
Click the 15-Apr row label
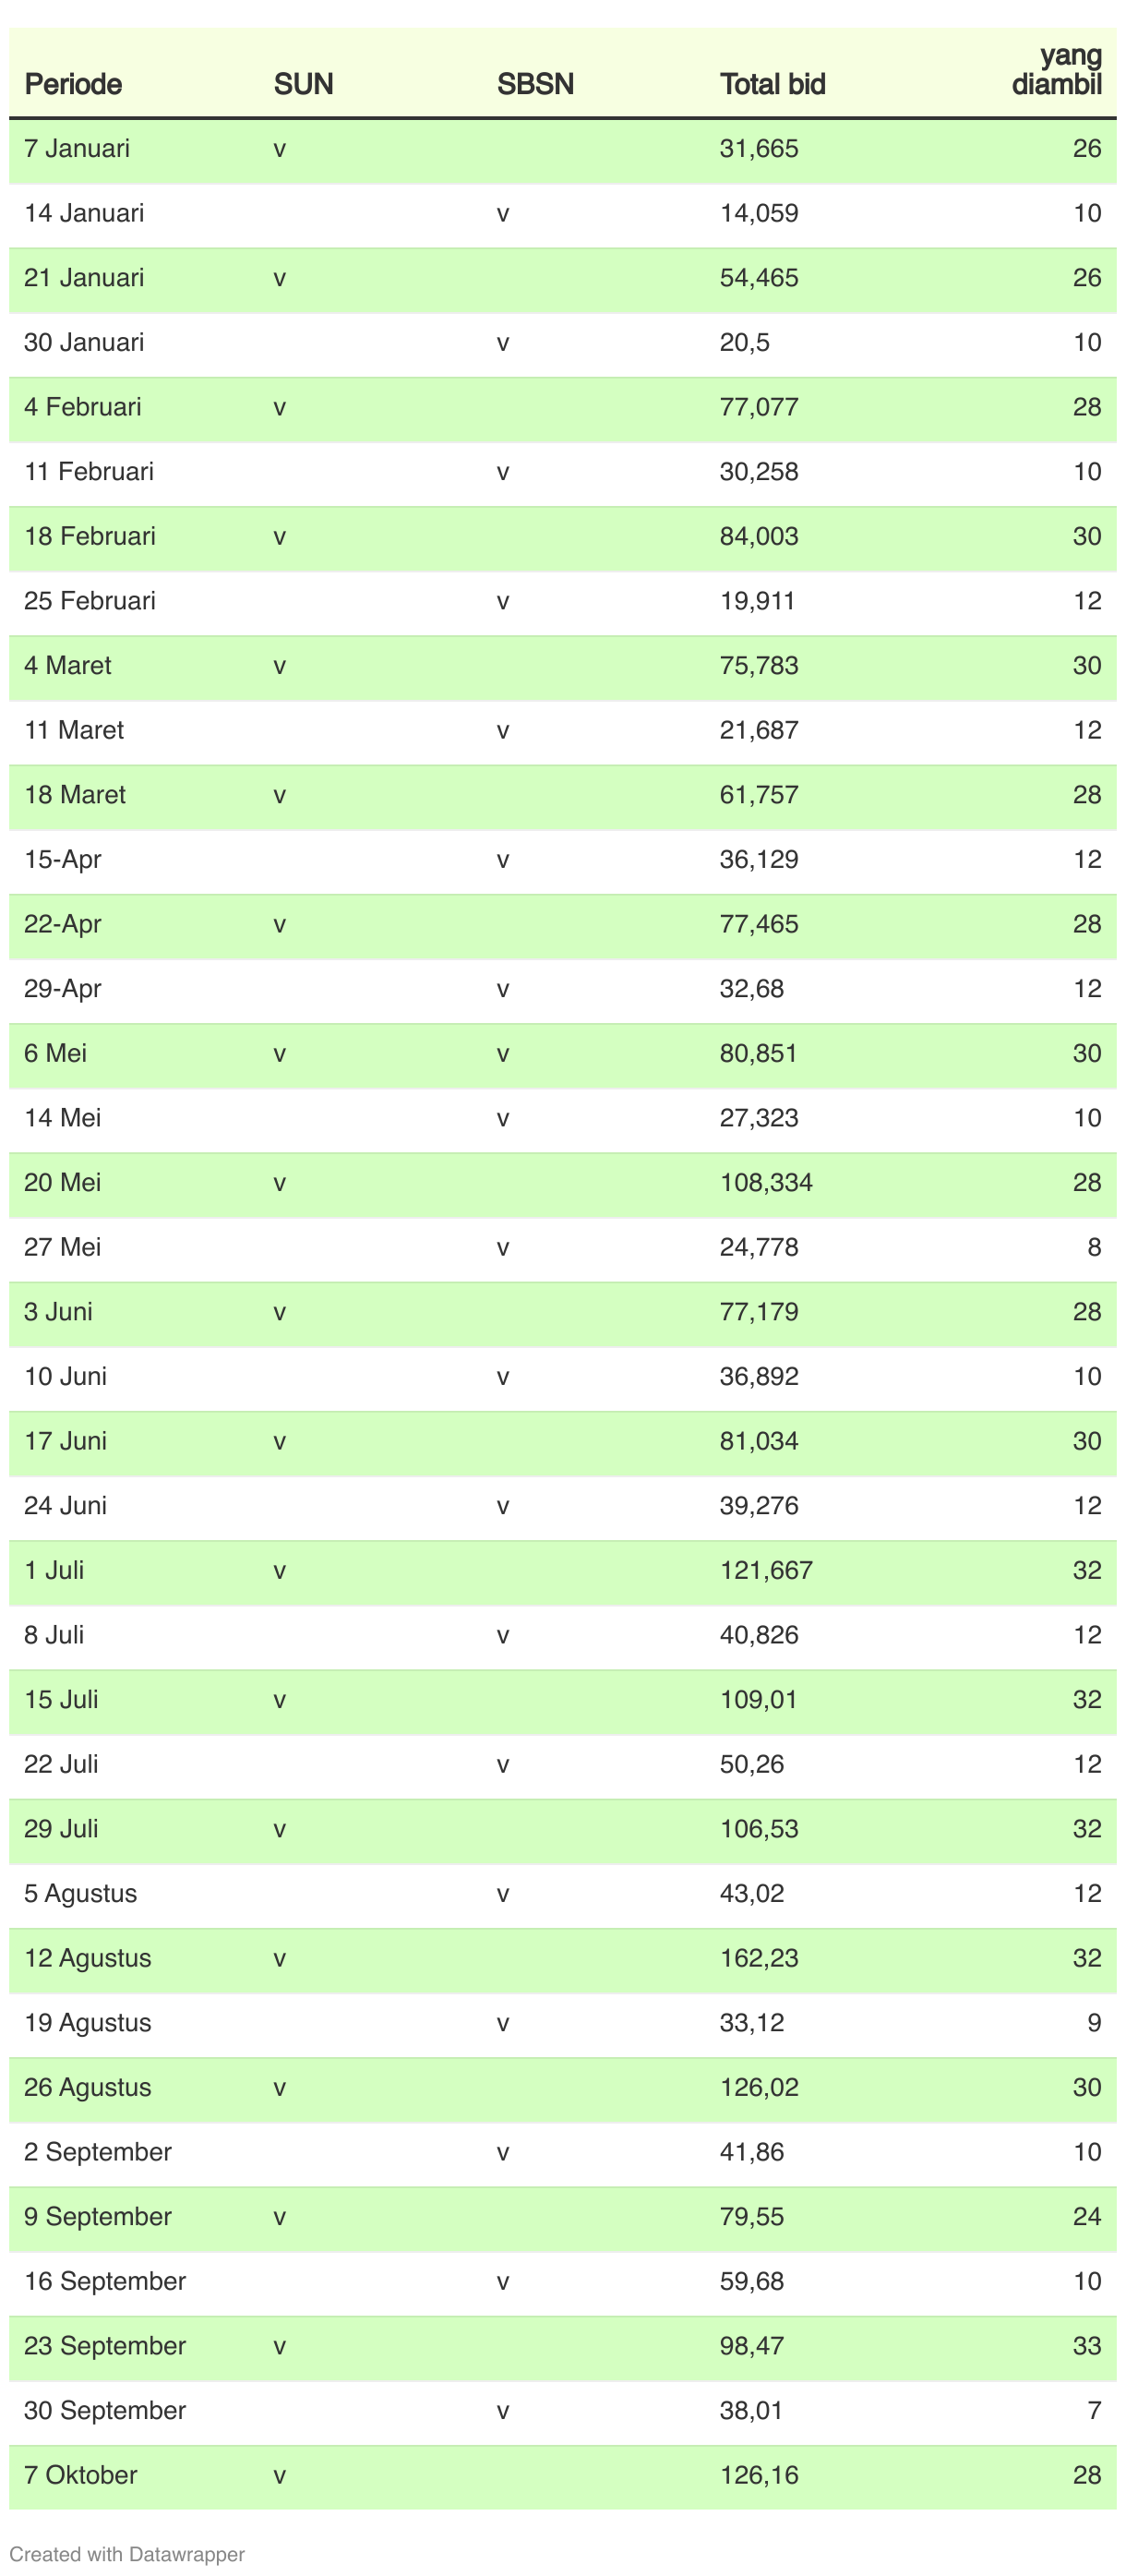click(x=63, y=860)
